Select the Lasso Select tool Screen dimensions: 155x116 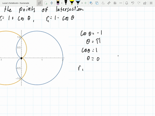click(46, 3)
